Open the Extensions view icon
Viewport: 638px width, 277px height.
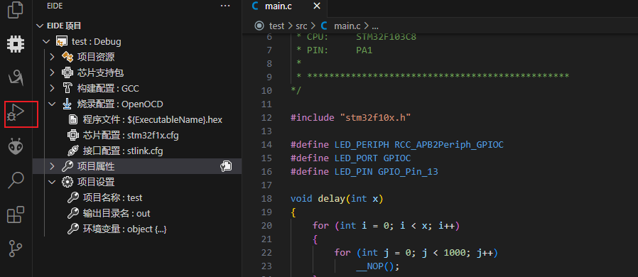16,214
